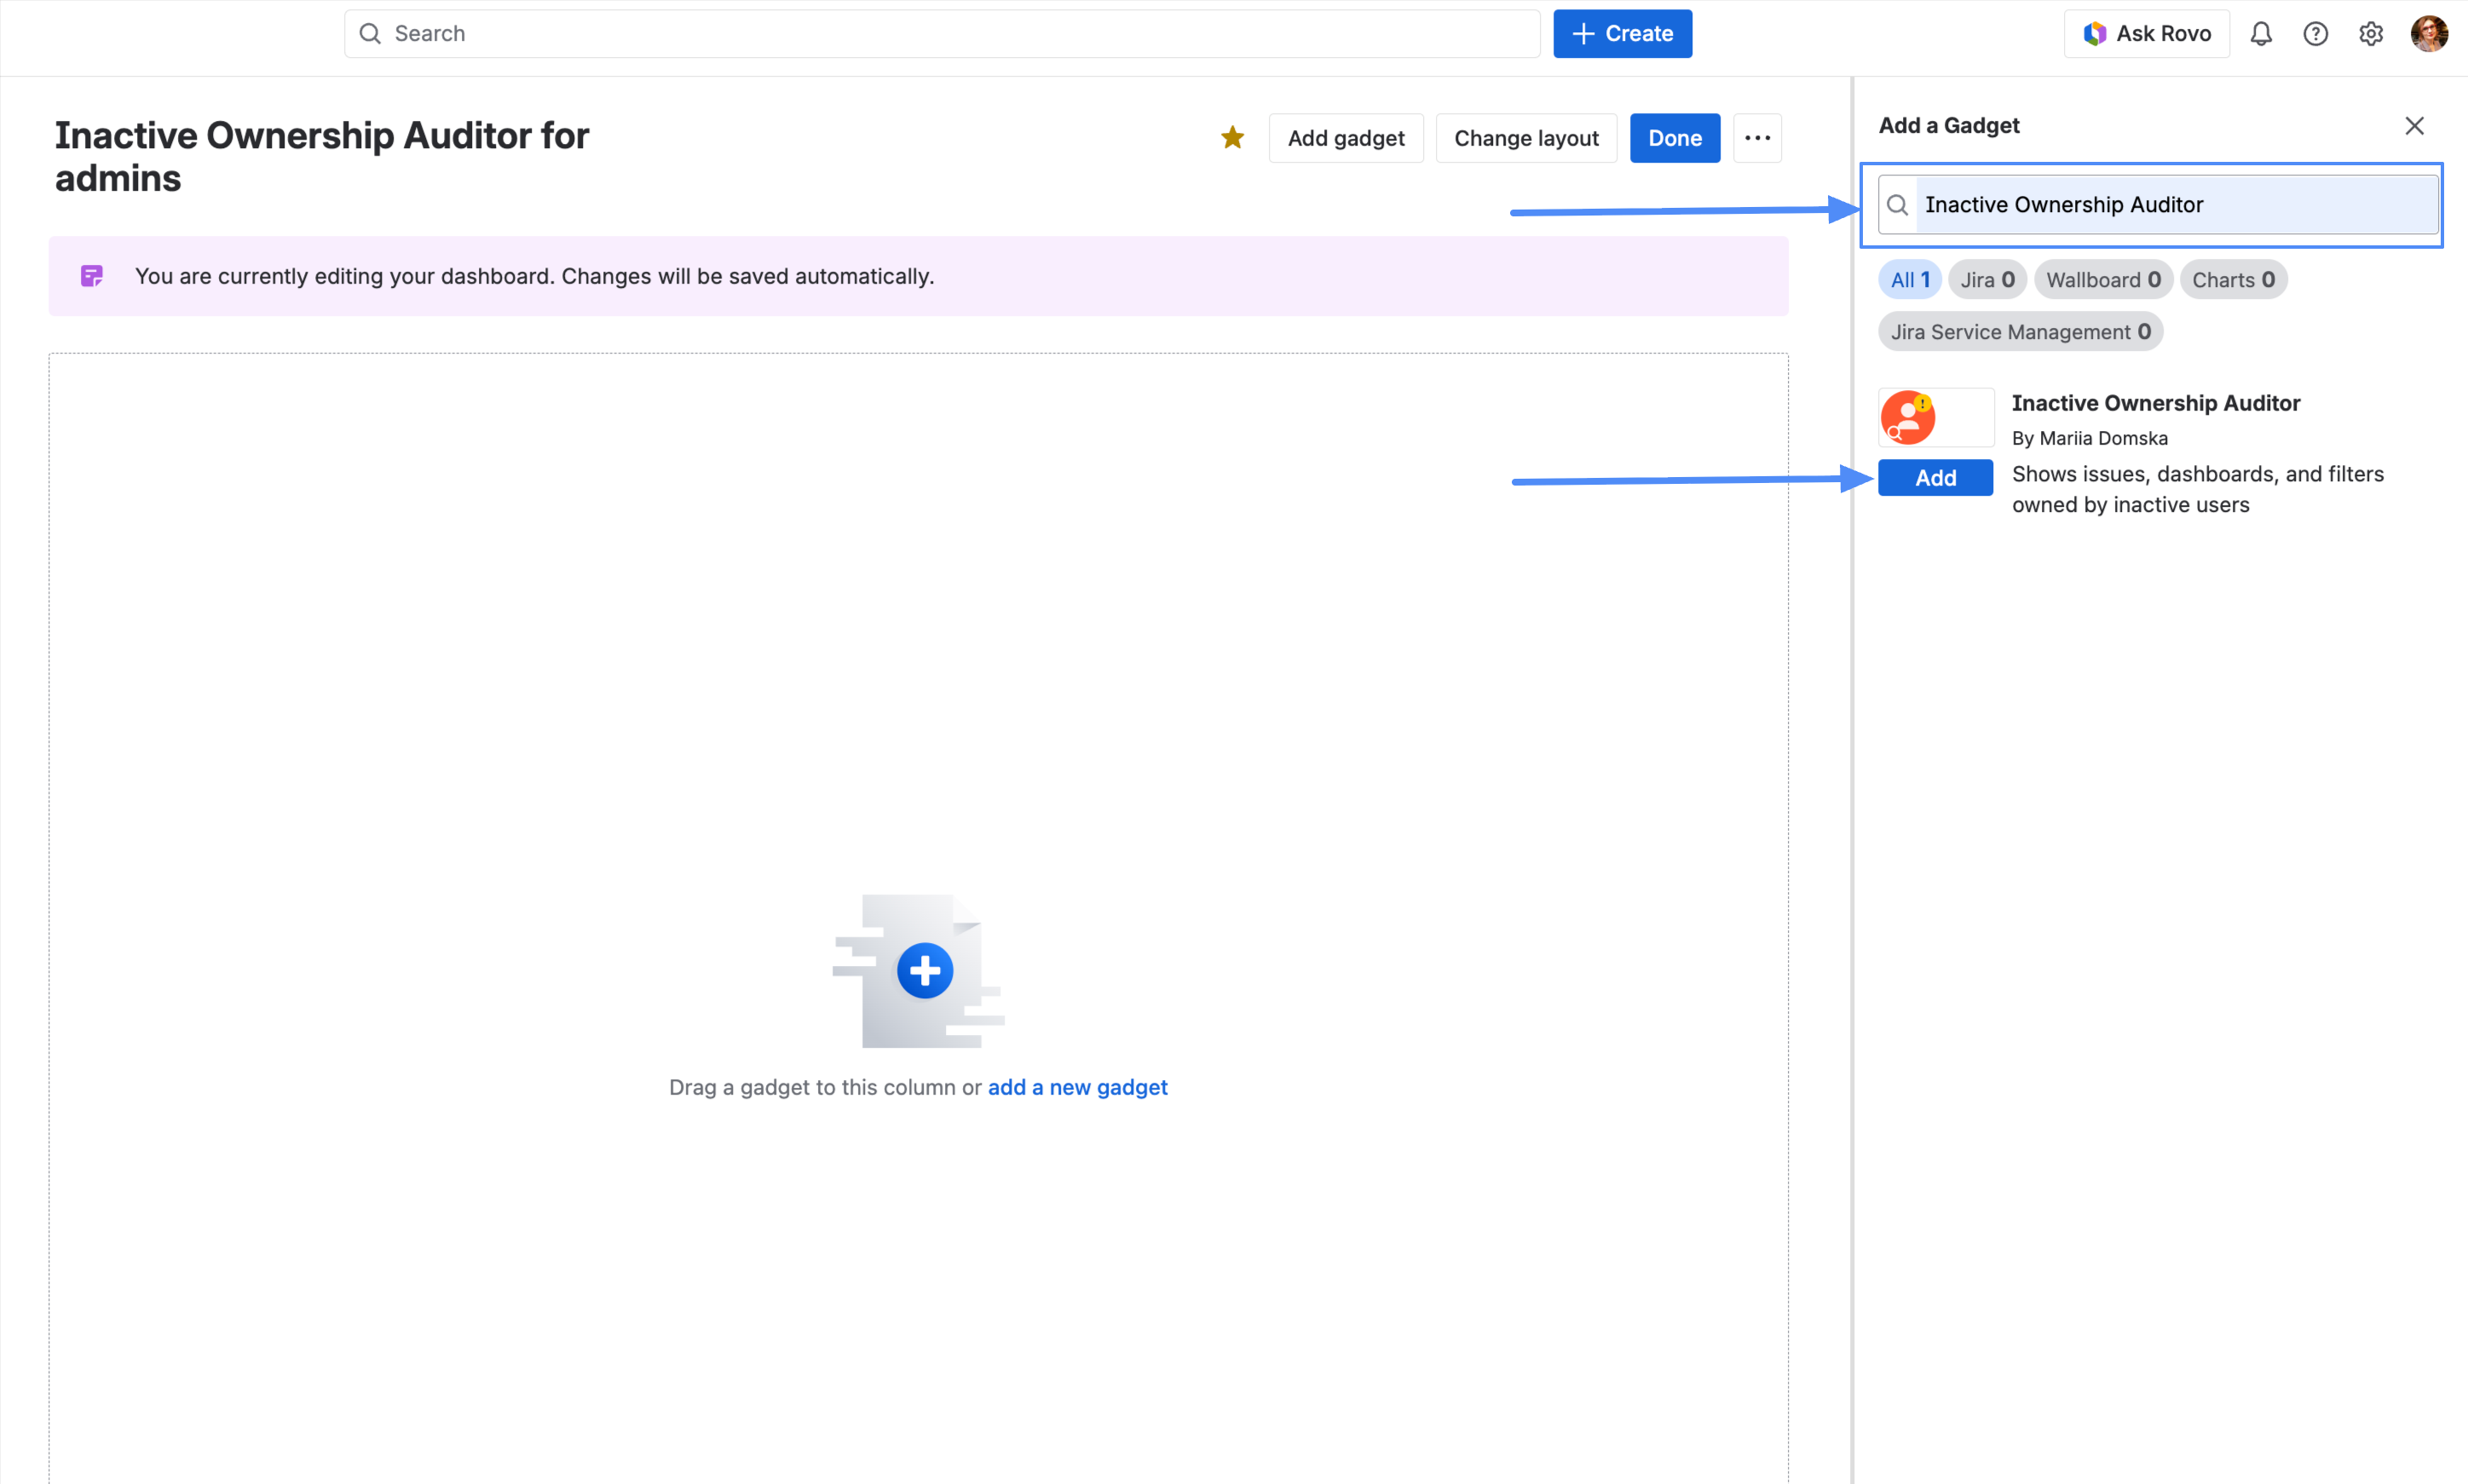This screenshot has height=1484, width=2468.
Task: Select the Charts filter chip
Action: 2233,280
